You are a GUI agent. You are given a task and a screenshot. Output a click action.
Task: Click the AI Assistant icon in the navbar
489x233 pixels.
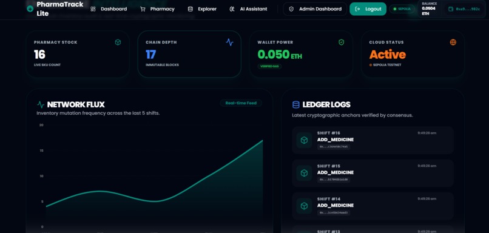pyautogui.click(x=232, y=9)
